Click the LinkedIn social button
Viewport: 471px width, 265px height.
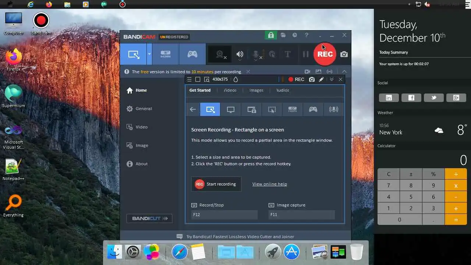click(389, 98)
